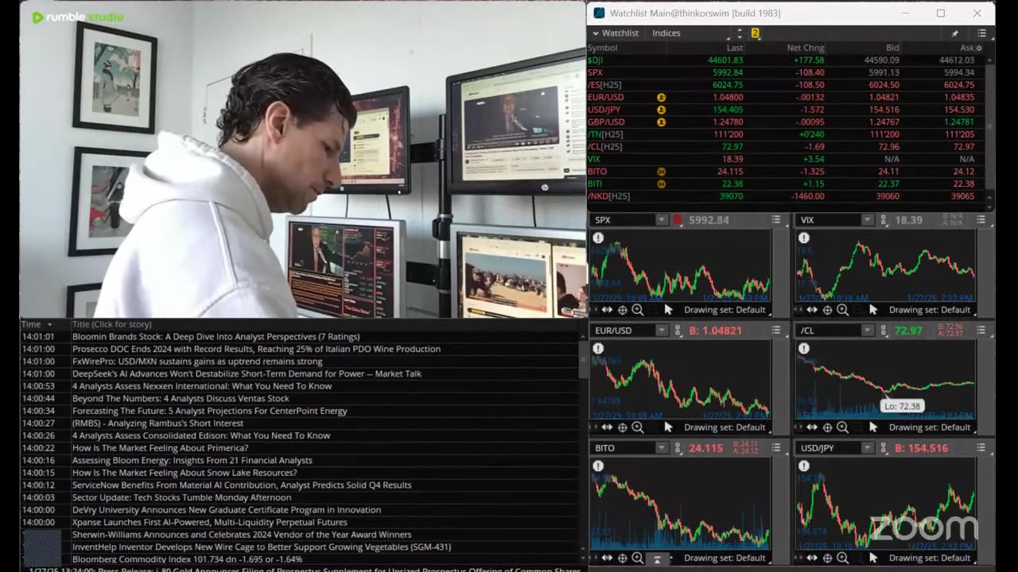Click the link chain icon on EUR/USD chart
This screenshot has width=1018, height=572.
[x=678, y=330]
